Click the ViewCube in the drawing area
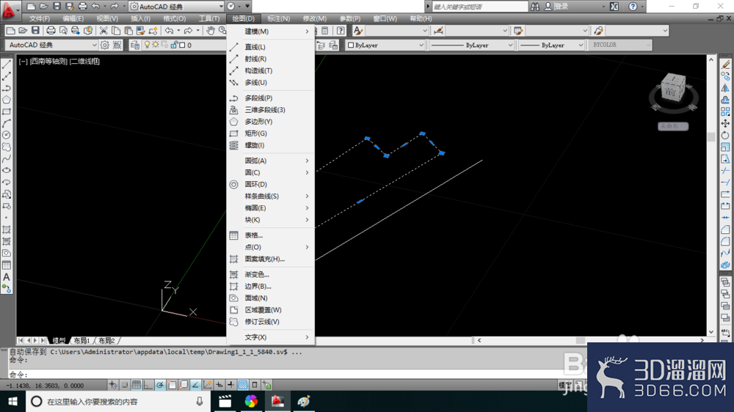Viewport: 734px width, 412px height. (674, 92)
